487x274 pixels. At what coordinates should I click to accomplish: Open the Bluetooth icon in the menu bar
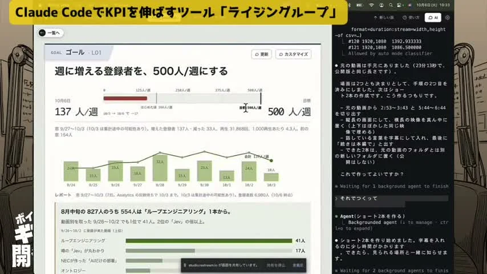349,5
